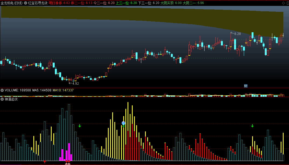This screenshot has height=165, width=289.
Task: Click the 财 finance marker icon
Action: click(x=246, y=86)
